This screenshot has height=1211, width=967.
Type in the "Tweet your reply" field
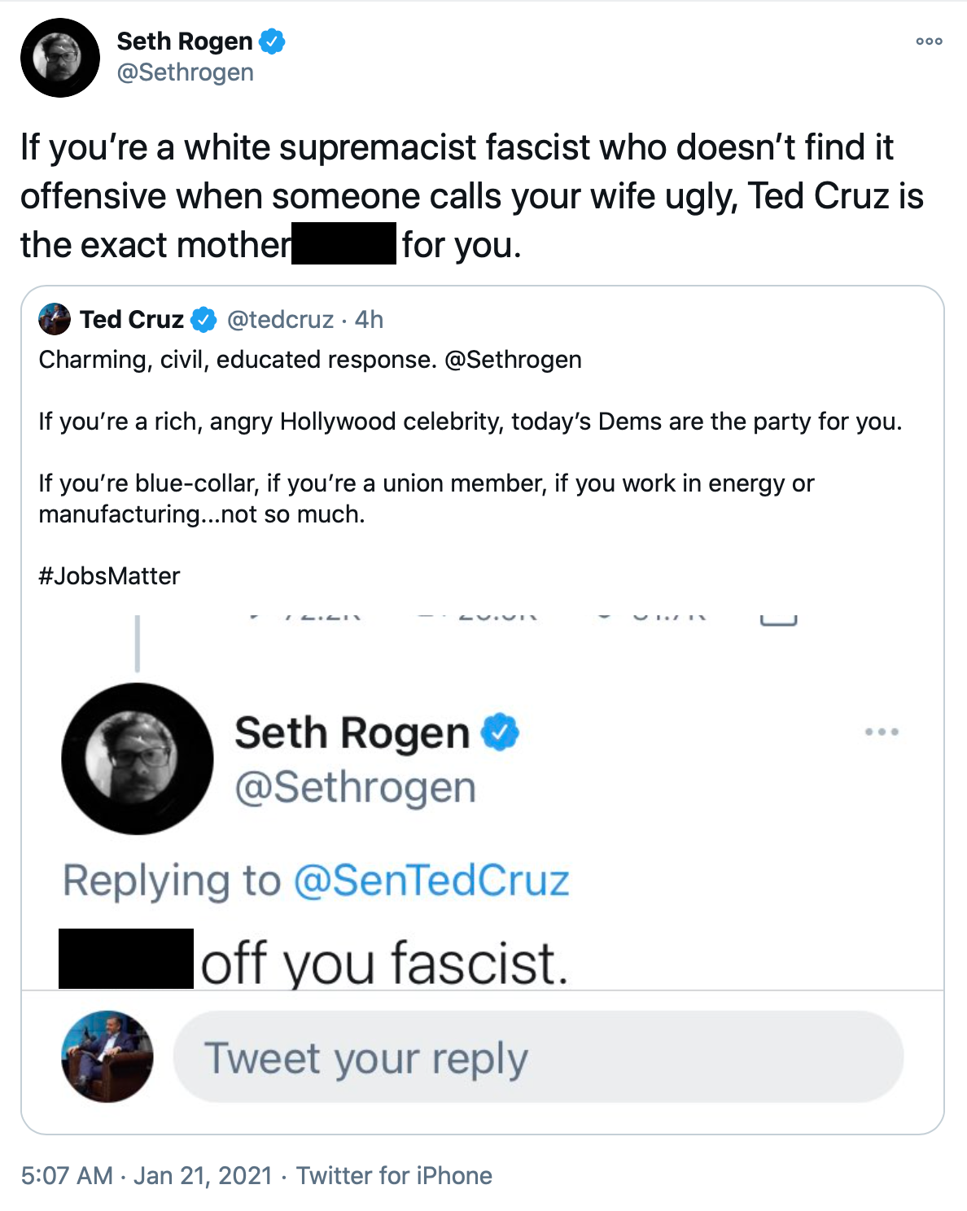538,1057
